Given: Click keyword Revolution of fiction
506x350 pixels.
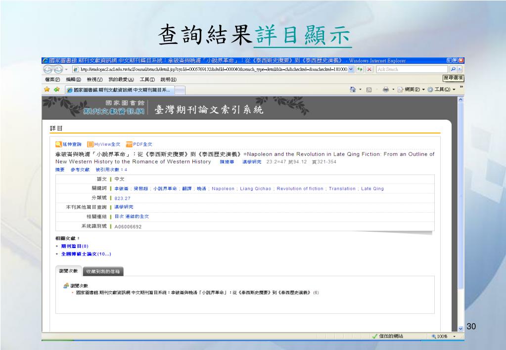Looking at the screenshot, I should 300,189.
